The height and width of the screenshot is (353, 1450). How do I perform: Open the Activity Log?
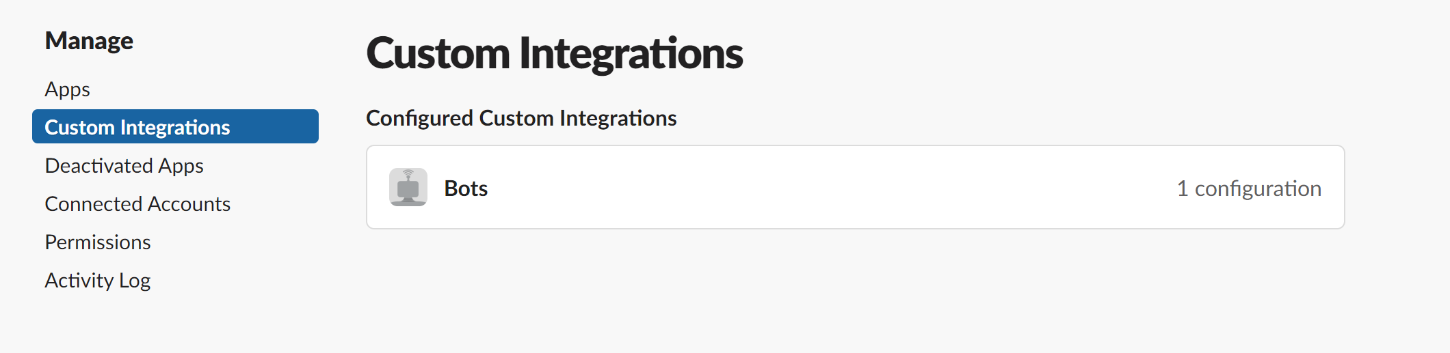pyautogui.click(x=98, y=281)
